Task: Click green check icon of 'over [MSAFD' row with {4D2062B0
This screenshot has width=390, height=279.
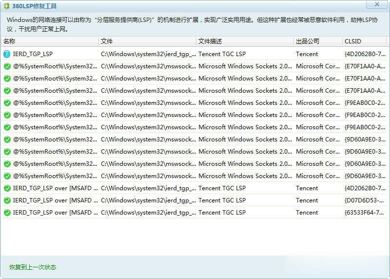Action: (7, 188)
